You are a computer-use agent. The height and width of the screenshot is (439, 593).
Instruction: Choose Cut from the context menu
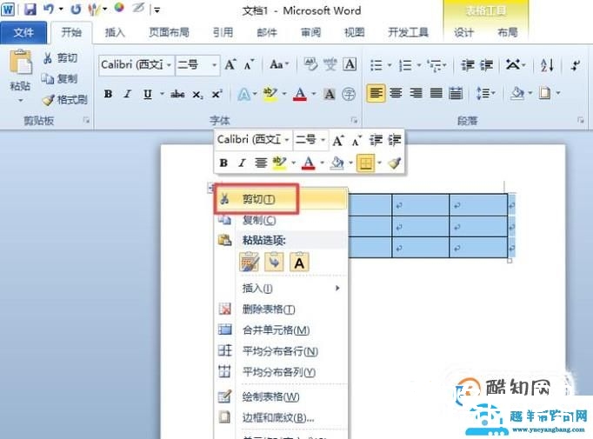pyautogui.click(x=282, y=199)
